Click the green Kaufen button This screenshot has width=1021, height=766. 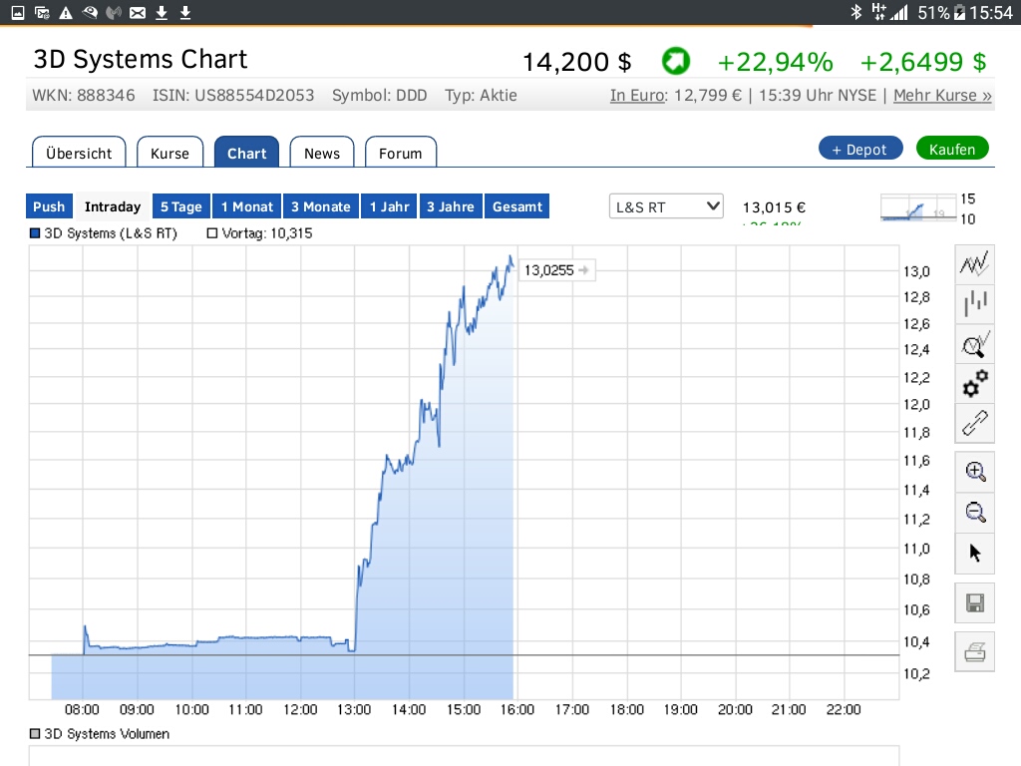tap(952, 149)
